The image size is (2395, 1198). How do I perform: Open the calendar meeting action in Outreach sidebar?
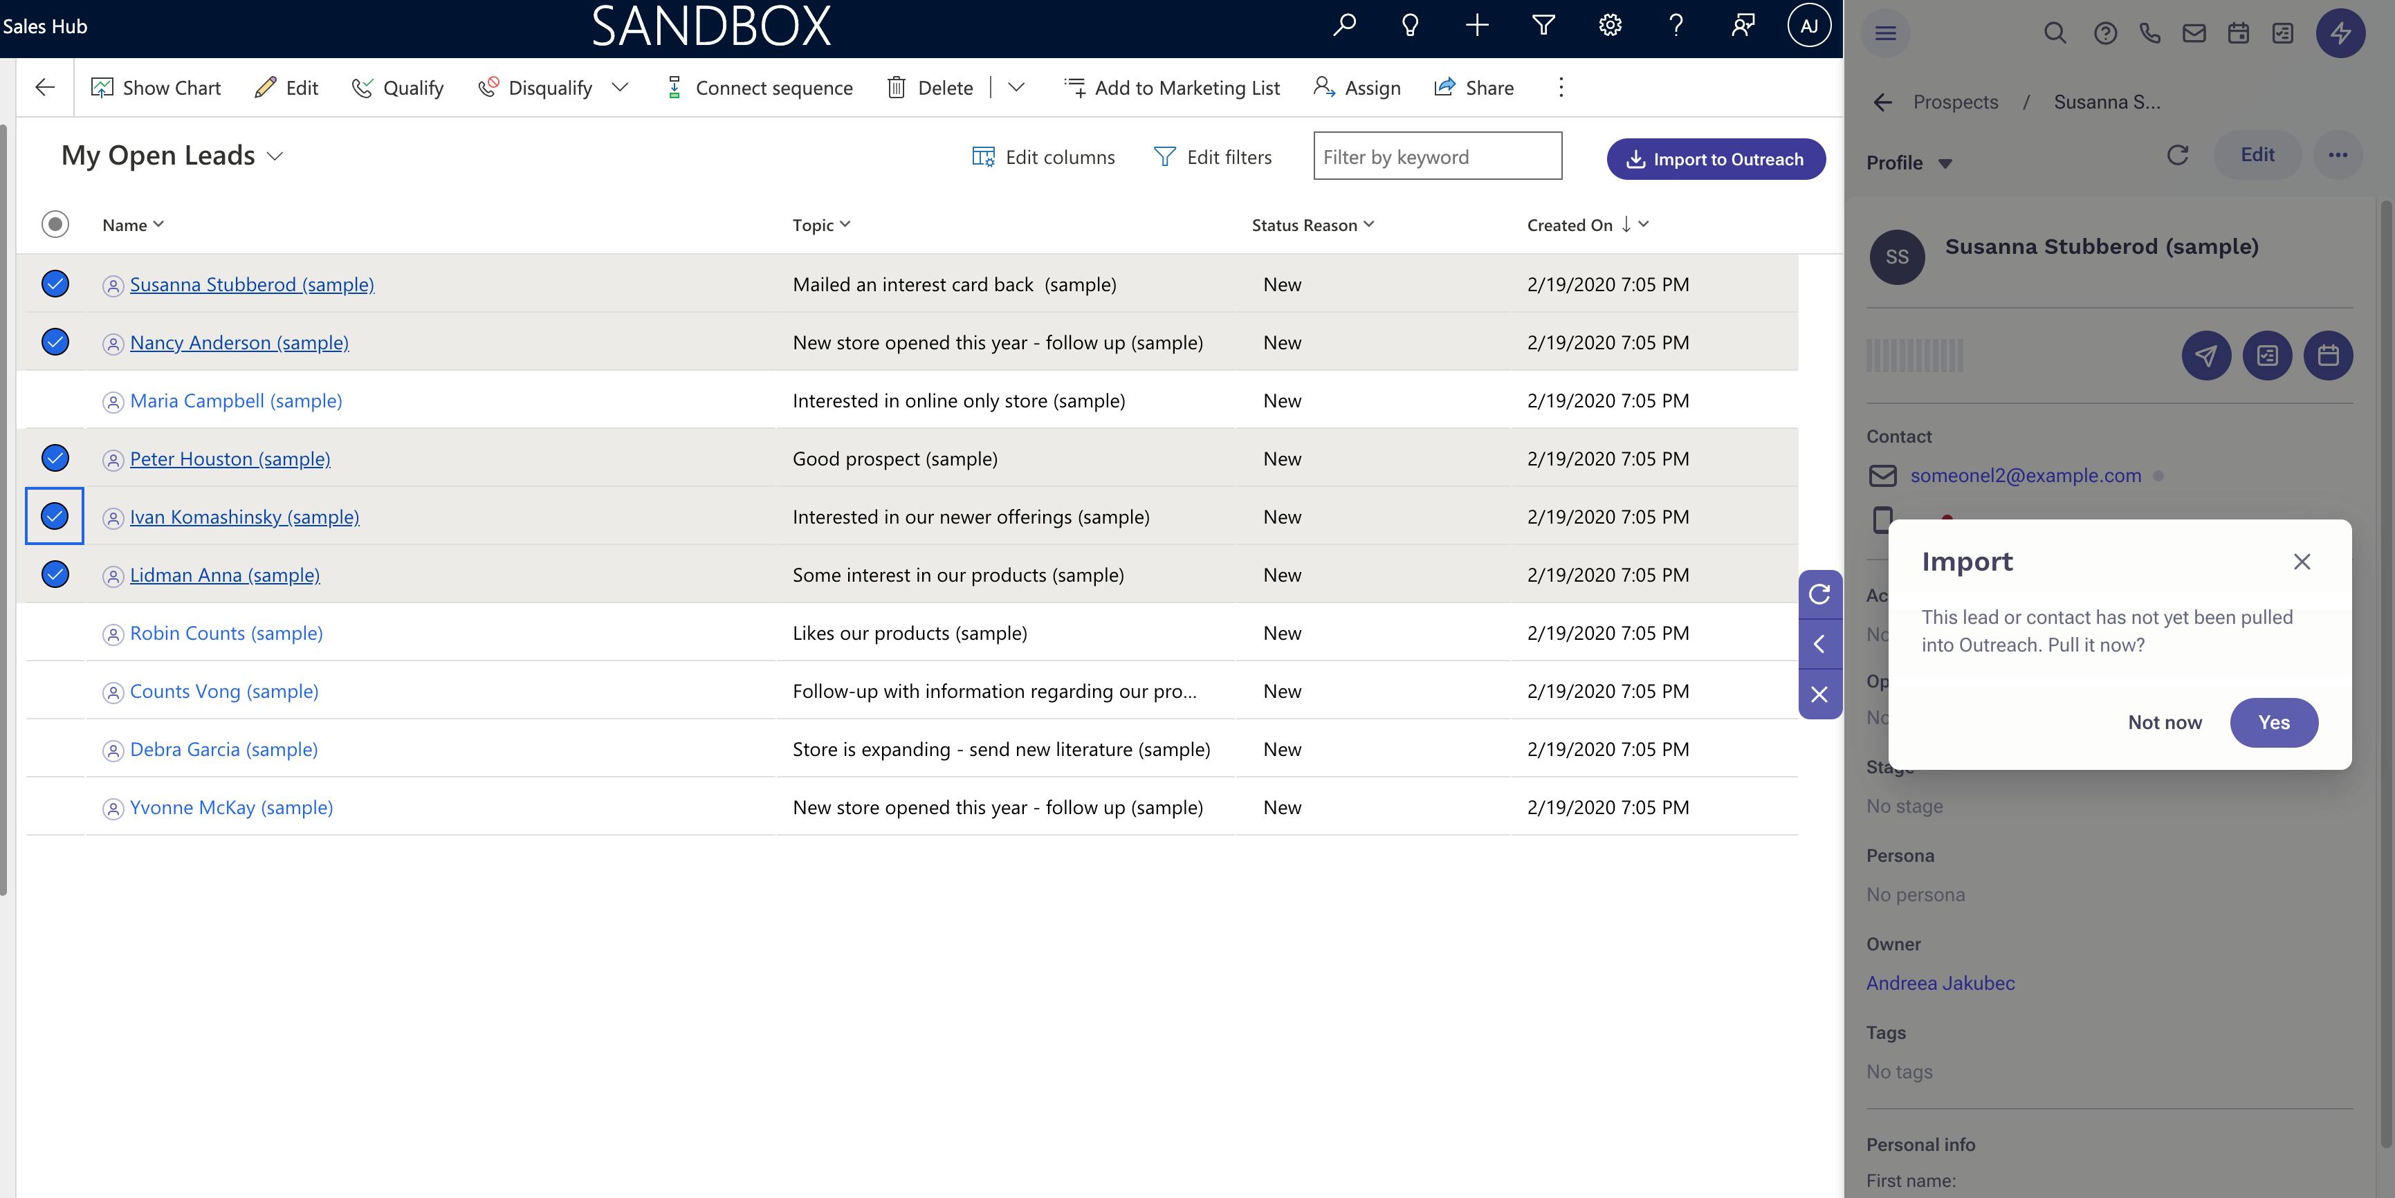(2328, 356)
